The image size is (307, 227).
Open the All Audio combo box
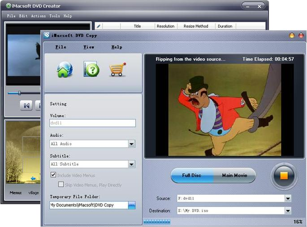pyautogui.click(x=92, y=144)
